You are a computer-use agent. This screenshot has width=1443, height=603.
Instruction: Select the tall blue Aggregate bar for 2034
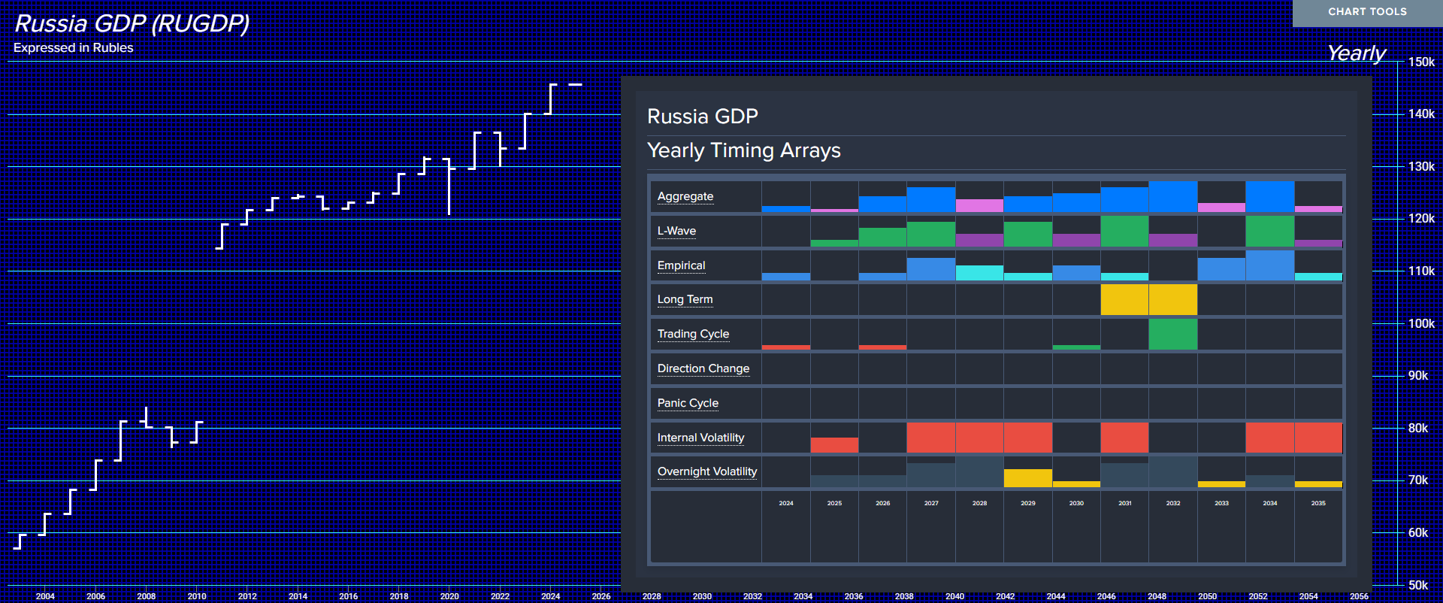coord(1269,197)
